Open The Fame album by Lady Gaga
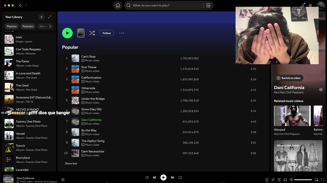Image resolution: width=327 pixels, height=183 pixels. 29,63
